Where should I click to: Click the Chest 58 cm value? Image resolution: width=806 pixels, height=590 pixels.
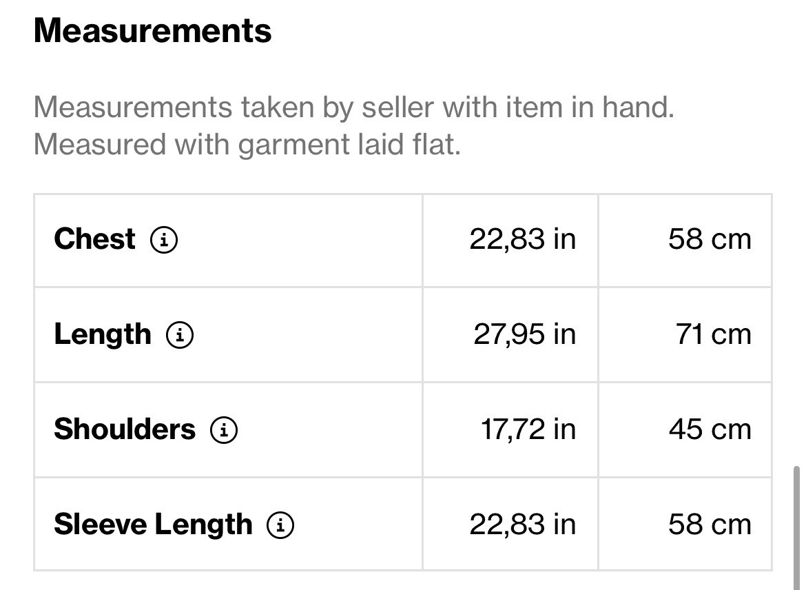tap(709, 239)
